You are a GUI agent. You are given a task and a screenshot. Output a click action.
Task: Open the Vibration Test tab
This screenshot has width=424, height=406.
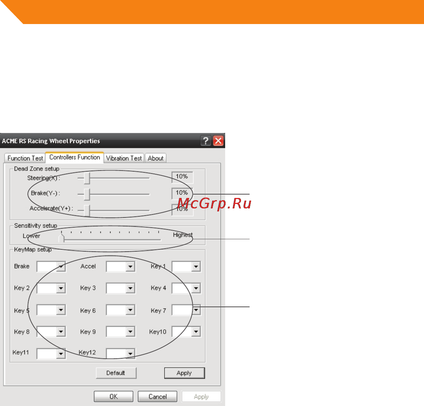click(x=124, y=158)
